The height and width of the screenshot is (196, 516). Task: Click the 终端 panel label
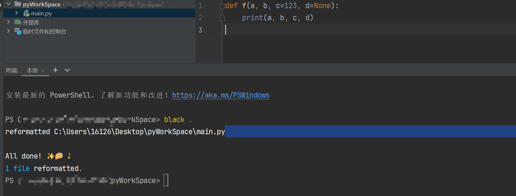[12, 70]
